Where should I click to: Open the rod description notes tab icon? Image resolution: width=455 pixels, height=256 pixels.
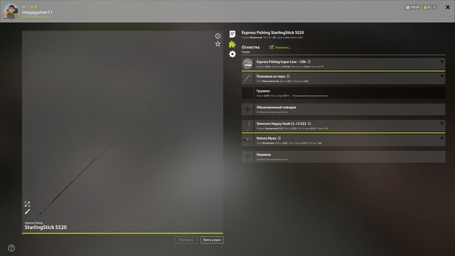click(x=232, y=34)
